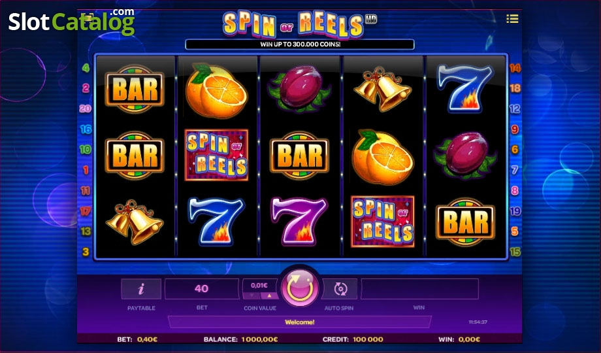Click the purple 7 symbol on third reel
601x353 pixels.
[x=299, y=221]
